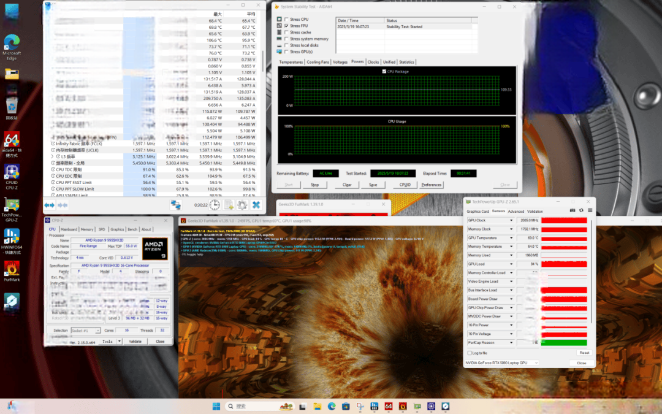Click the Windows taskbar search box
The image size is (662, 414).
click(x=260, y=407)
